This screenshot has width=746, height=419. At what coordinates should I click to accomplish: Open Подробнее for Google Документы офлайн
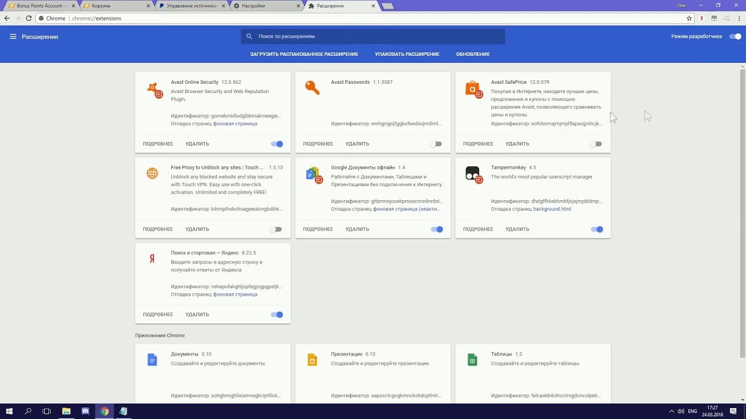coord(318,229)
